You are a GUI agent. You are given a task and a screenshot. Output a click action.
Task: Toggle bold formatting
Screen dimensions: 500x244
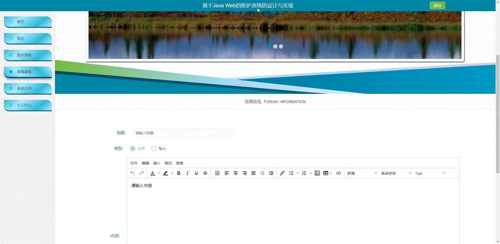click(x=179, y=173)
